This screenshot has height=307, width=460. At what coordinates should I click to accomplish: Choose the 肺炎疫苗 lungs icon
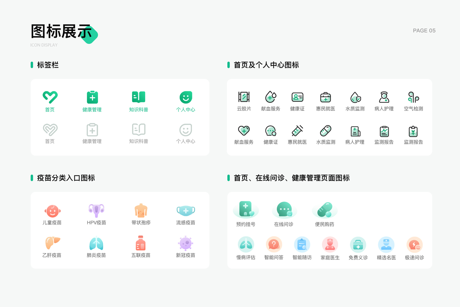[96, 243]
